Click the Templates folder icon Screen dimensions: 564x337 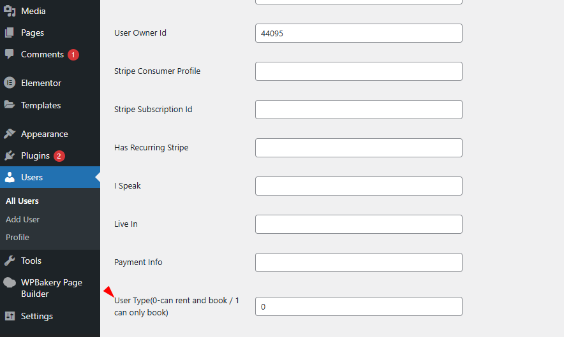coord(10,105)
